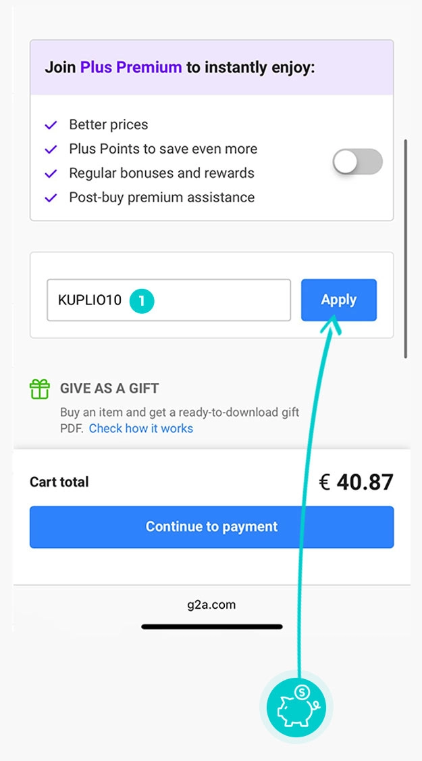
Task: Click the GIVE AS A GIFT heading
Action: (109, 389)
